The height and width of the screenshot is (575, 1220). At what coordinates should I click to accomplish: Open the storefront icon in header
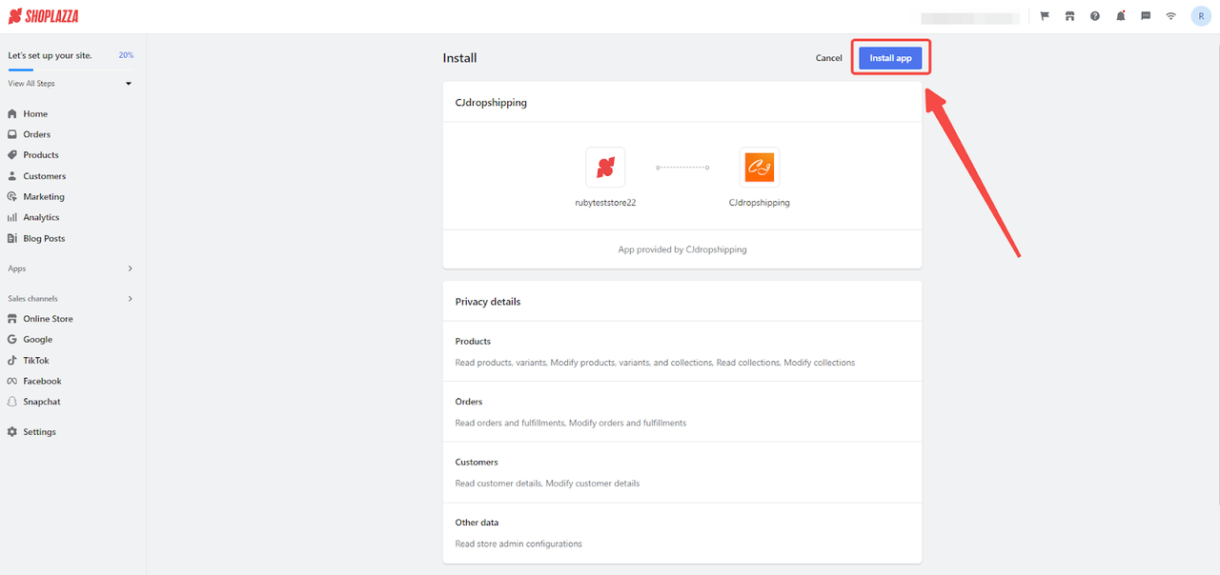pyautogui.click(x=1069, y=16)
